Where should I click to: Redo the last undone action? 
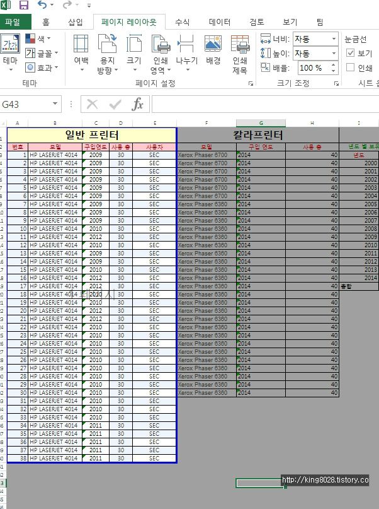tap(67, 5)
